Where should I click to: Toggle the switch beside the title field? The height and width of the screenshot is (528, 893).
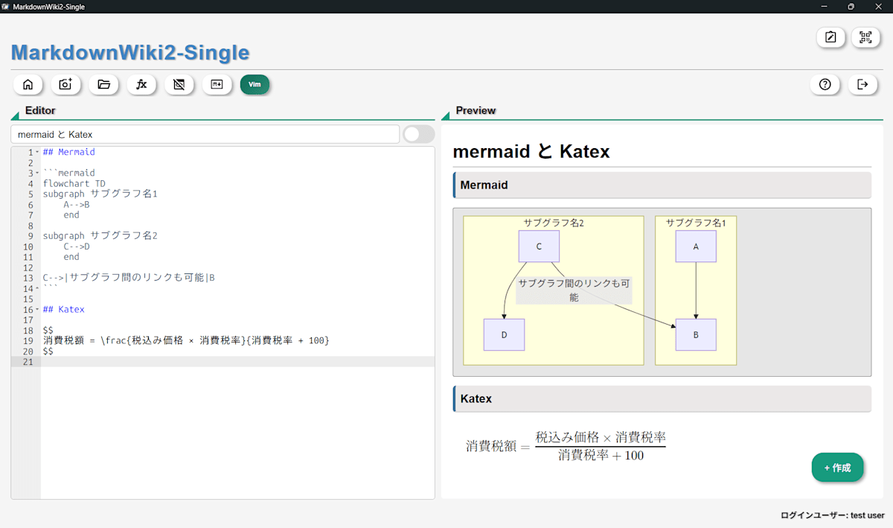tap(418, 134)
